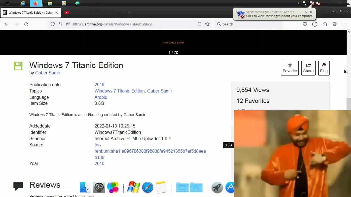Open a new tab with plus button
This screenshot has width=351, height=197.
click(129, 13)
